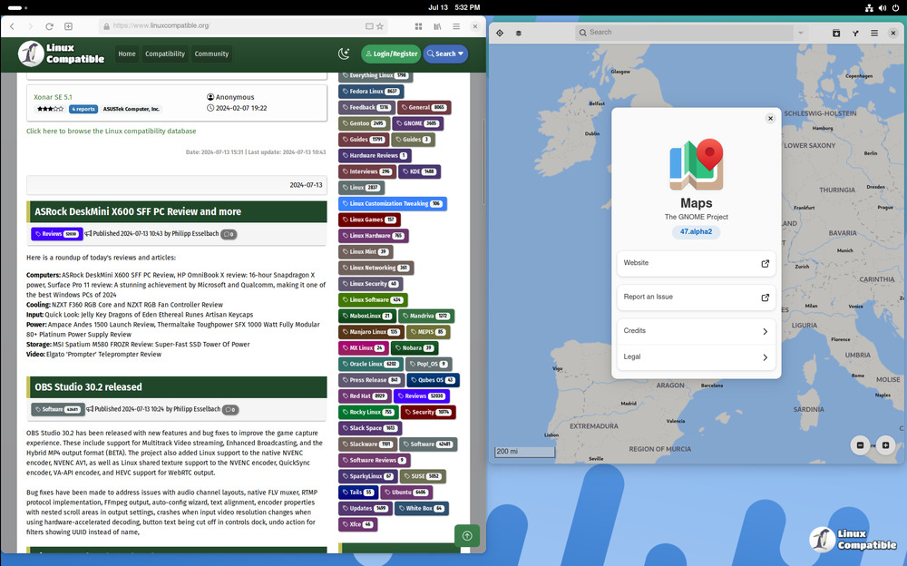This screenshot has height=566, width=907.
Task: Expand the Maps search results dropdown arrow
Action: click(801, 33)
